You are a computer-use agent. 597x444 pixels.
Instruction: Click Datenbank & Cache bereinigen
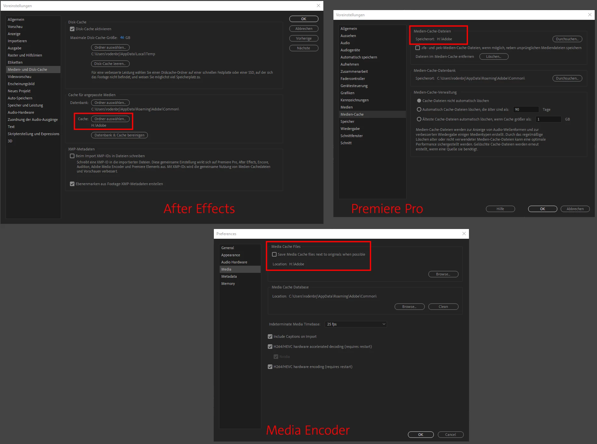pyautogui.click(x=119, y=135)
